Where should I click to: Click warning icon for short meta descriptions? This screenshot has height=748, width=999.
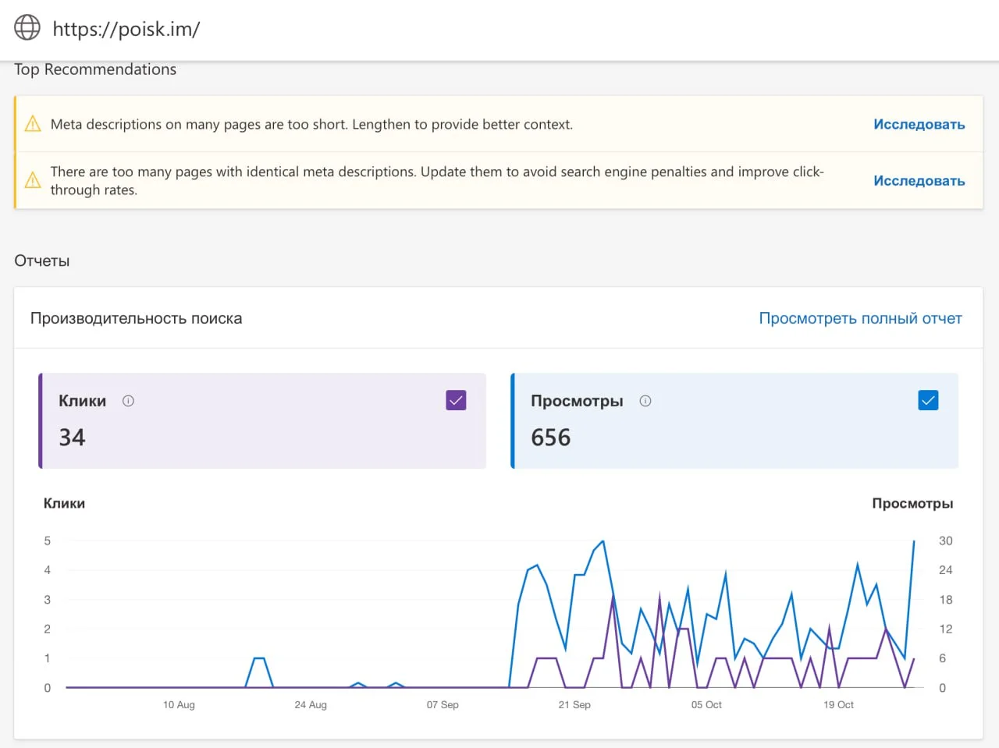(33, 124)
